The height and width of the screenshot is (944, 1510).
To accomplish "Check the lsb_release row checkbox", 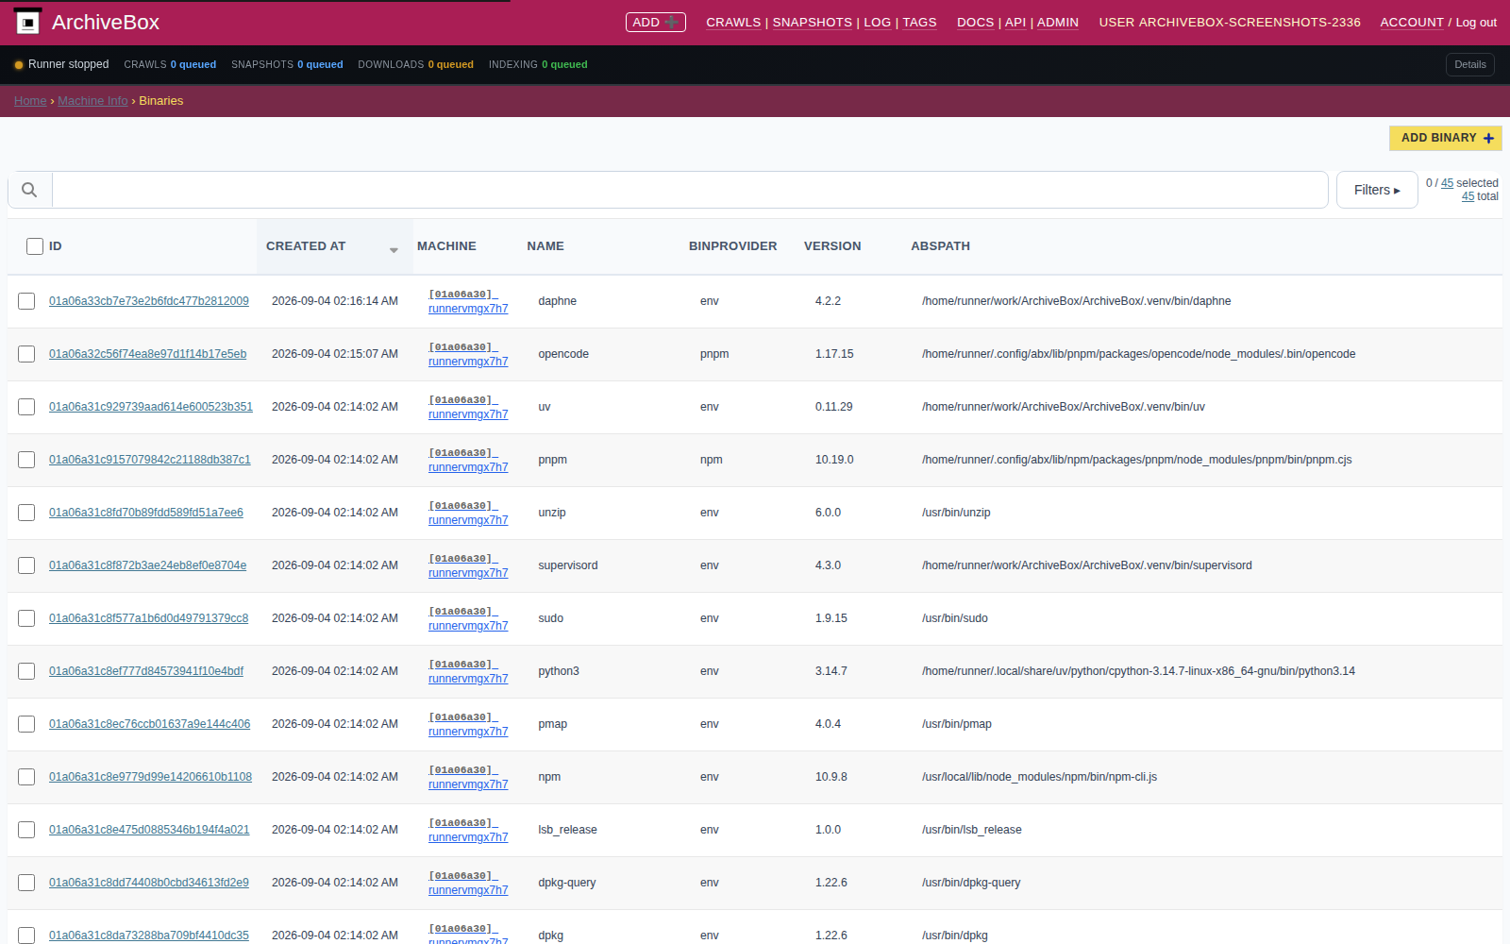I will [26, 830].
